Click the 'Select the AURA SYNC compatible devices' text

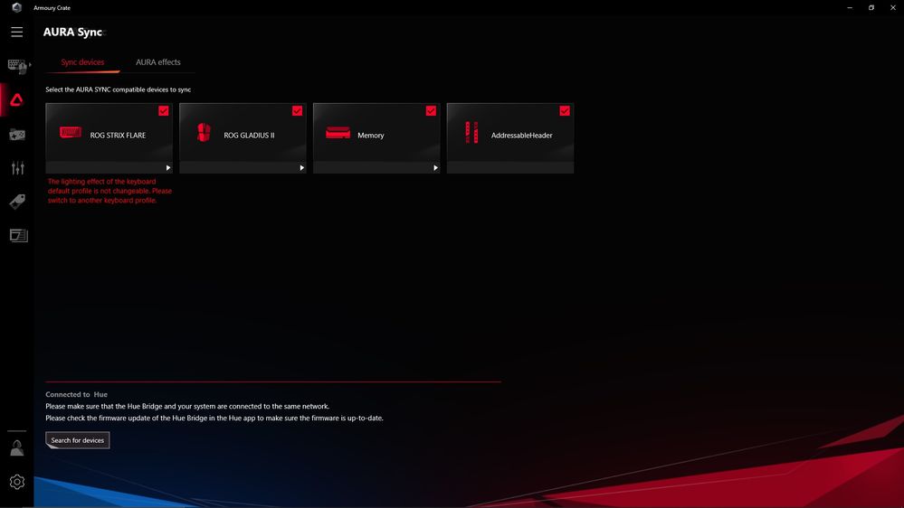[x=119, y=89]
